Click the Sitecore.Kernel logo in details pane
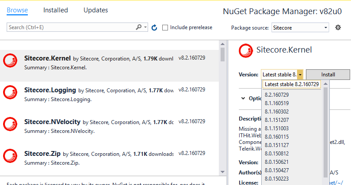This screenshot has width=351, height=185. (x=246, y=51)
